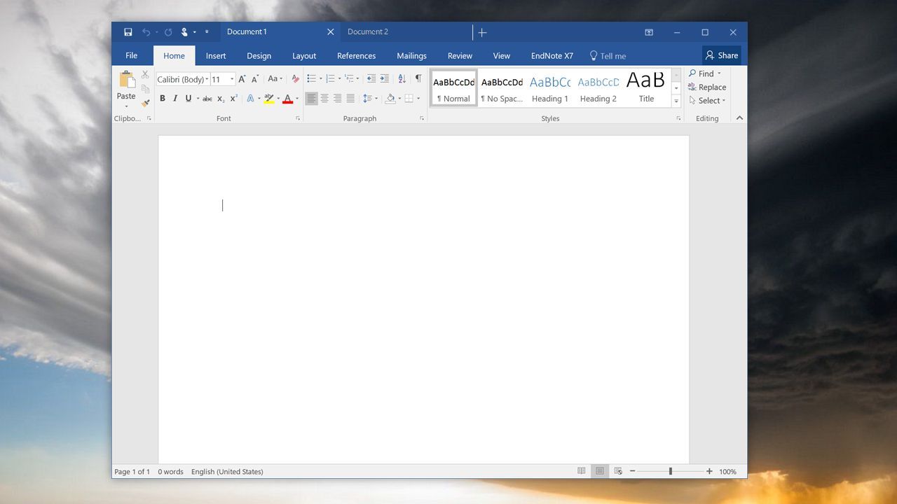Switch to the Document 2 tab

click(x=368, y=32)
